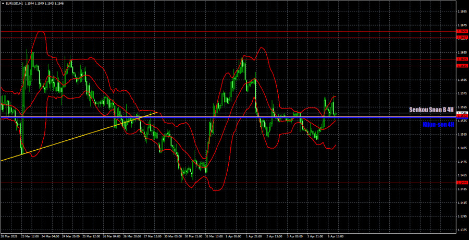The image size is (469, 240).
Task: Click the EURUSD,H1 chart title dropdown arrow
Action: [x=2, y=3]
